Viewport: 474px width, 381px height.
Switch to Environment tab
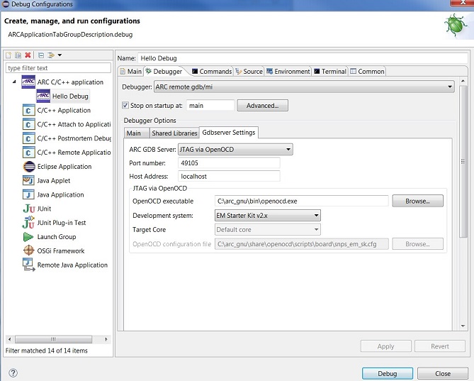[x=288, y=72]
